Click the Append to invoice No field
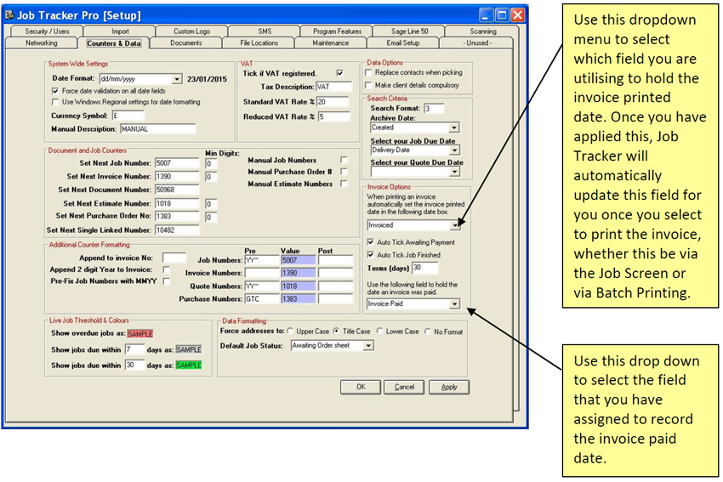 174,258
